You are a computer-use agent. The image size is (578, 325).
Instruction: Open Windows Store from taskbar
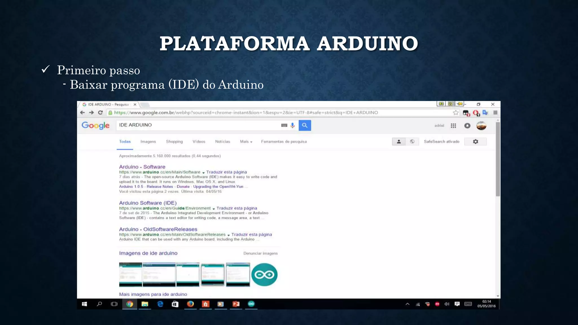click(x=175, y=304)
